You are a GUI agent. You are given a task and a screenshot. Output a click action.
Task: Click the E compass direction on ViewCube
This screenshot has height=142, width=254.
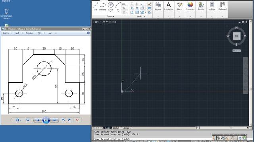245,36
